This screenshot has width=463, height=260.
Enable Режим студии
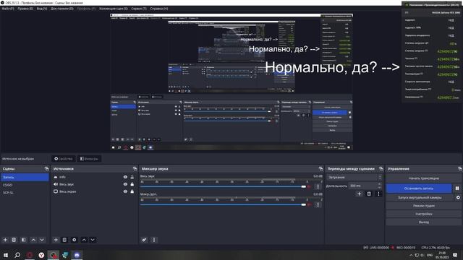click(x=424, y=206)
